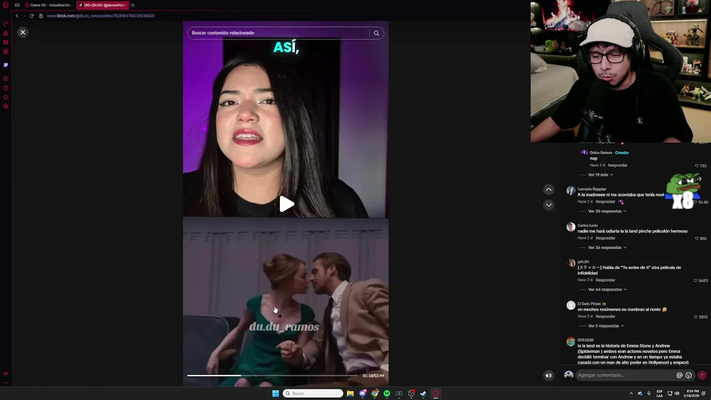Show hidden icons with tray chevron
The height and width of the screenshot is (400, 711).
[x=631, y=393]
